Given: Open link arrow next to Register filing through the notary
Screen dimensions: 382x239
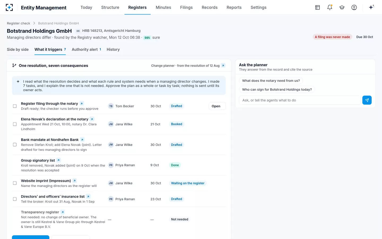Looking at the screenshot, I should 82,104.
